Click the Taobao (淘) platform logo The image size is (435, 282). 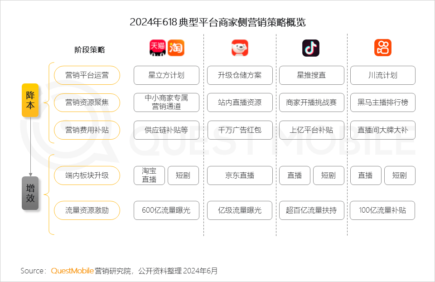176,47
